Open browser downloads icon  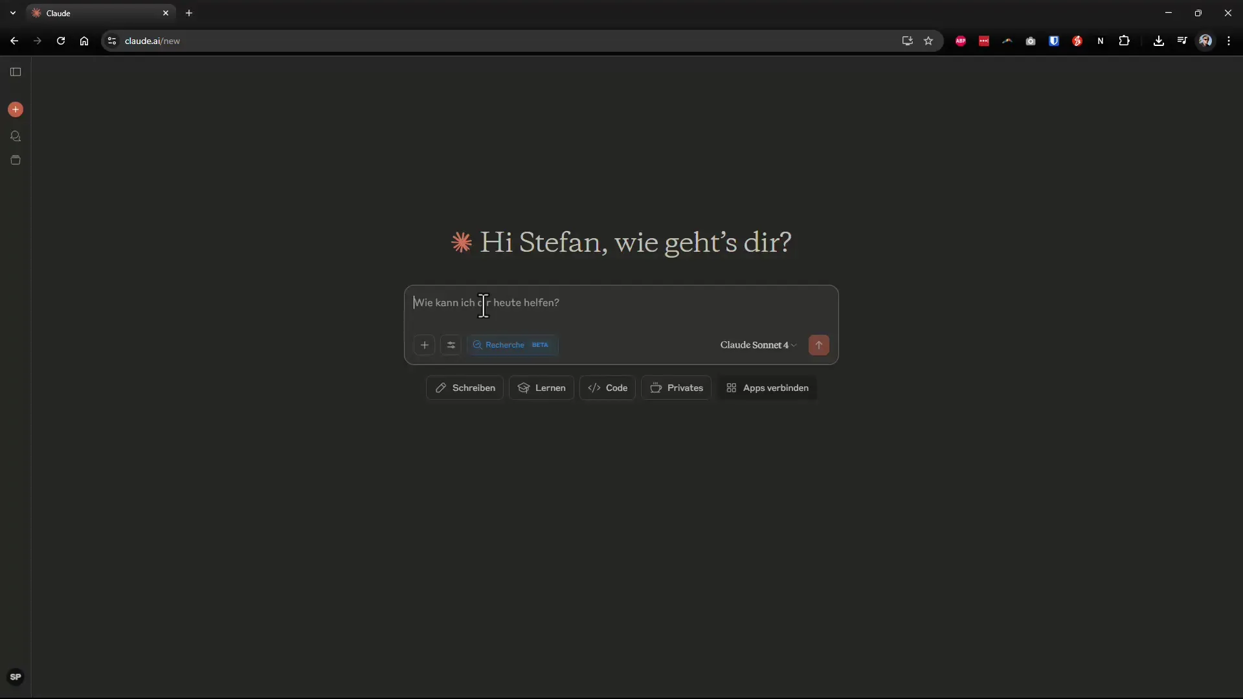[1159, 41]
